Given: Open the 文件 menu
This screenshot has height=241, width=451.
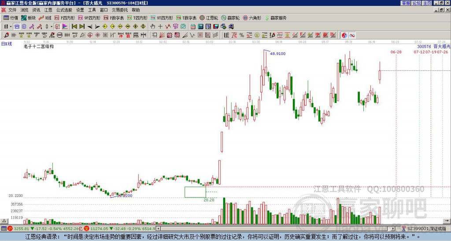Looking at the screenshot, I should coord(12,10).
